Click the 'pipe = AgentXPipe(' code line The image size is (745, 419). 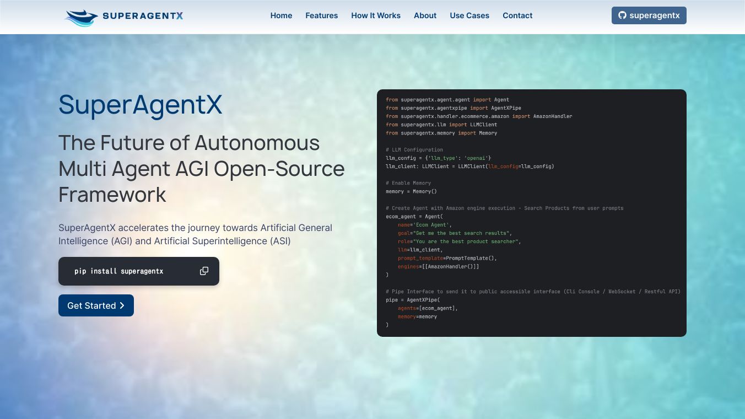tap(412, 300)
